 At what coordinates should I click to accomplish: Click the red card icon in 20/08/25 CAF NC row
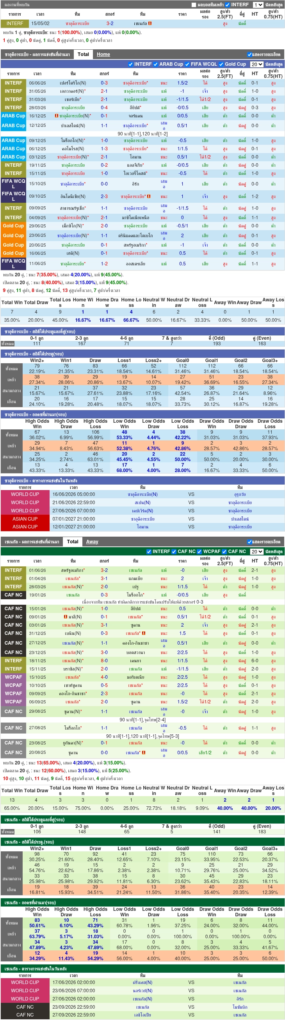pos(144,753)
